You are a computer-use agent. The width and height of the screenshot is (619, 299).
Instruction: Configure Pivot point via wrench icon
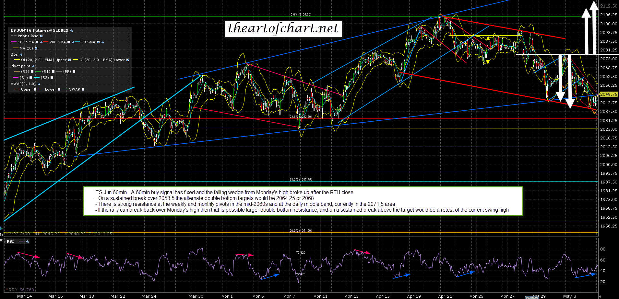(33, 66)
